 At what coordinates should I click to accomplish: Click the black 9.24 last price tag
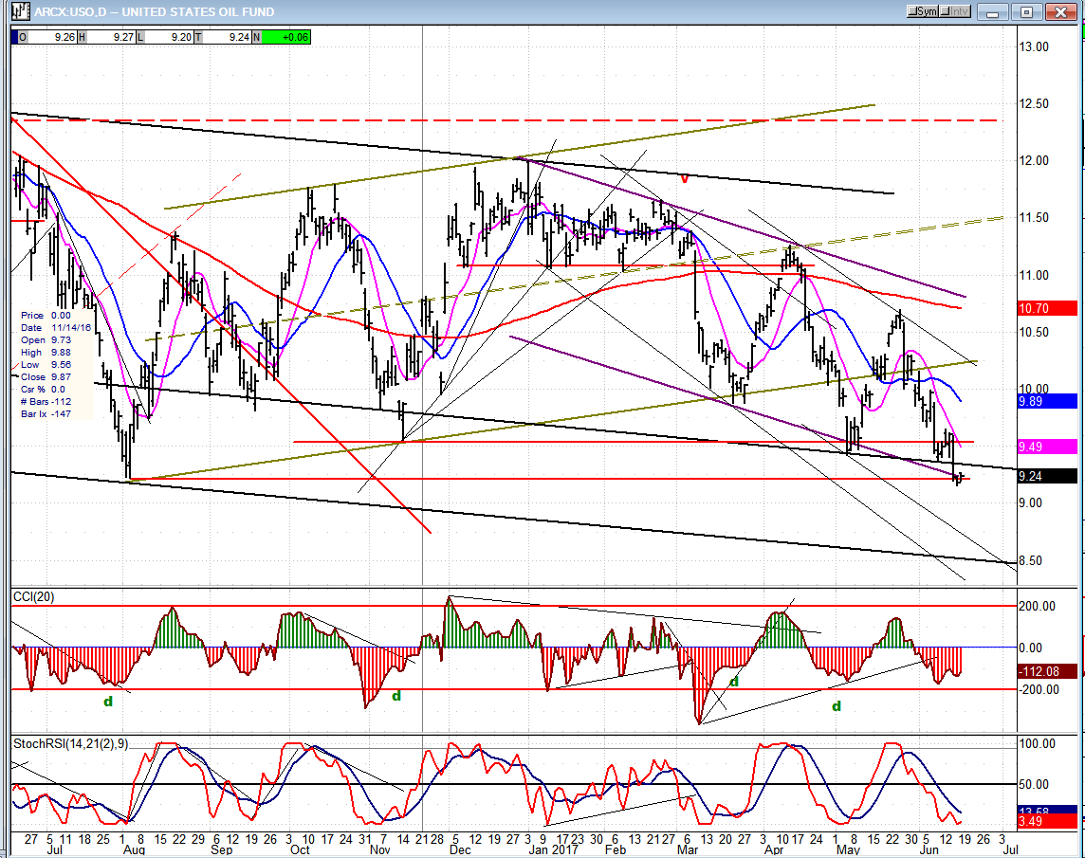1047,477
